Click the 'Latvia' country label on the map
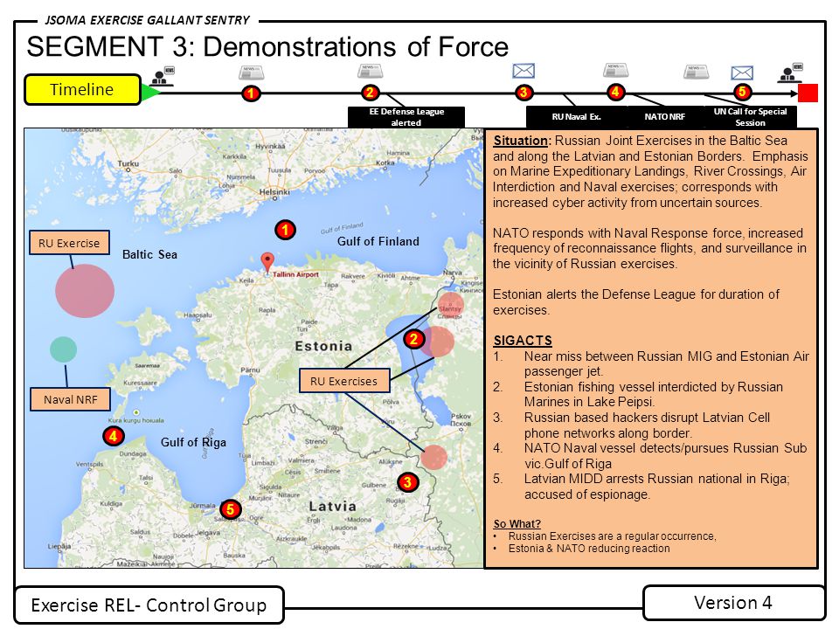Viewport: 839px width, 629px height. [x=332, y=506]
